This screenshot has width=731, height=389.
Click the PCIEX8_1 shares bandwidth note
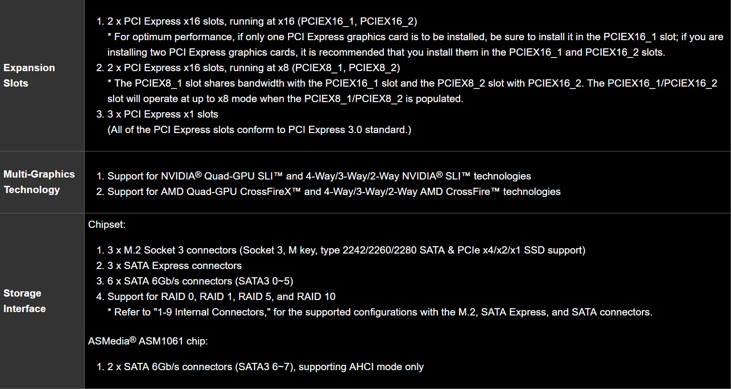tap(412, 83)
